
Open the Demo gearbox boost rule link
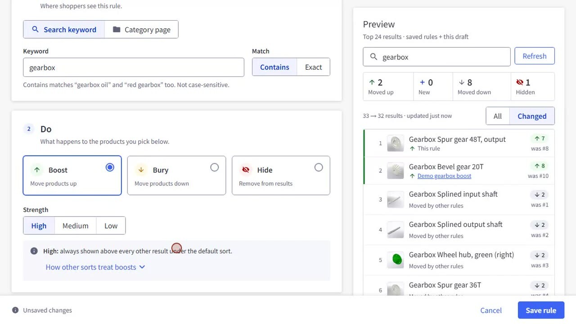444,176
